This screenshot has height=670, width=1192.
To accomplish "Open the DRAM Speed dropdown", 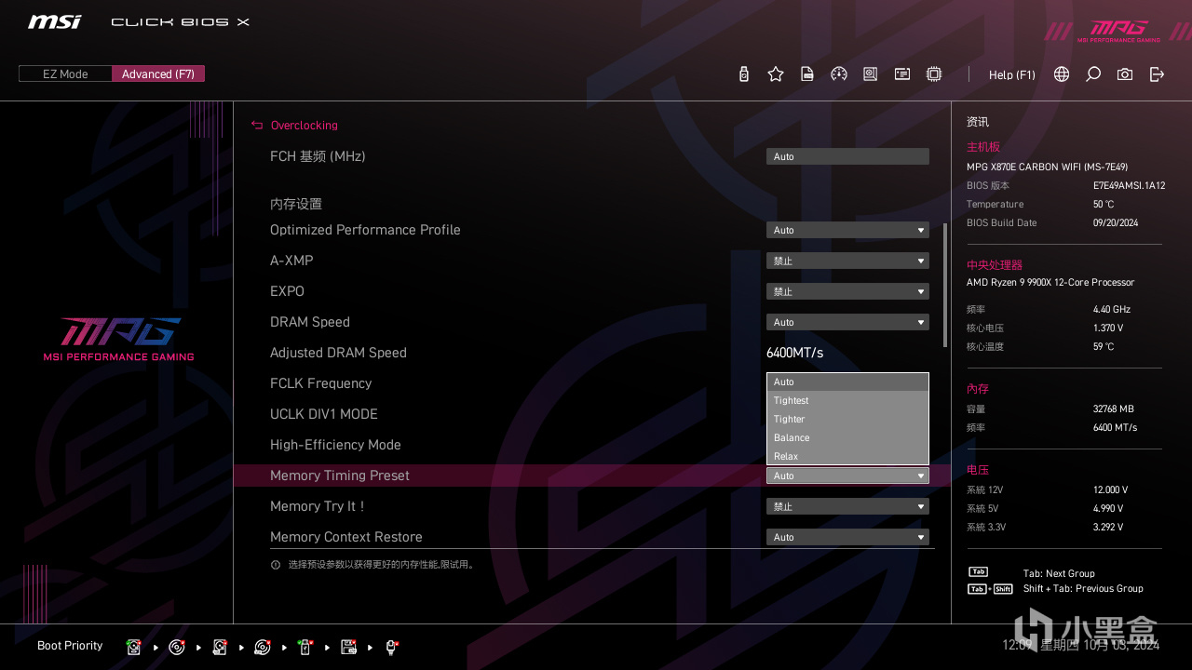I will (847, 322).
